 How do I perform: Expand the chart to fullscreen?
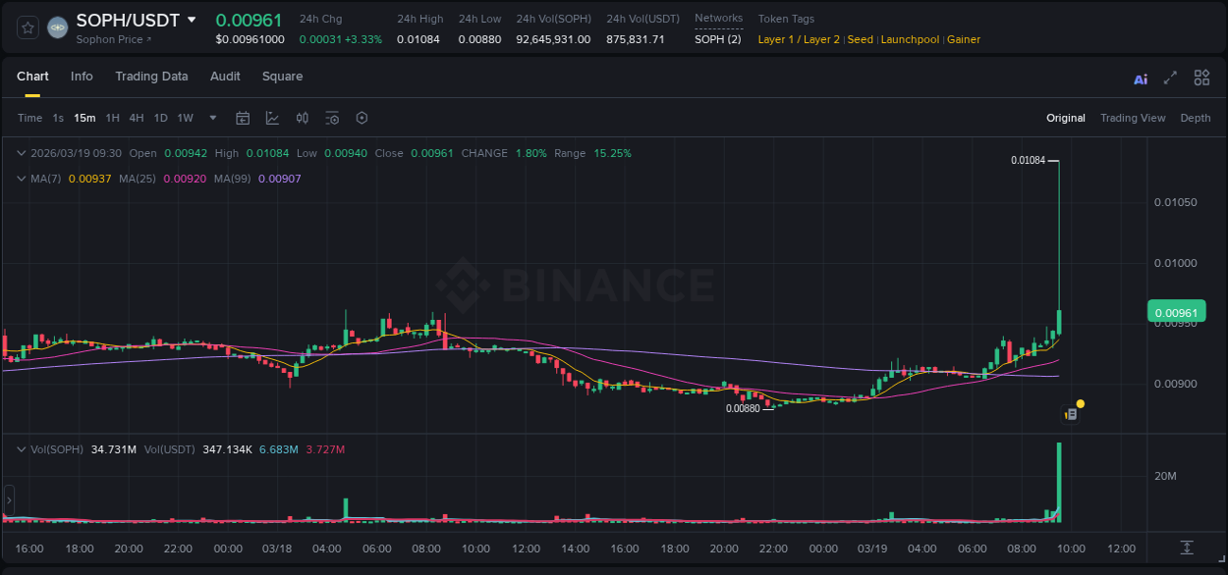pos(1170,77)
